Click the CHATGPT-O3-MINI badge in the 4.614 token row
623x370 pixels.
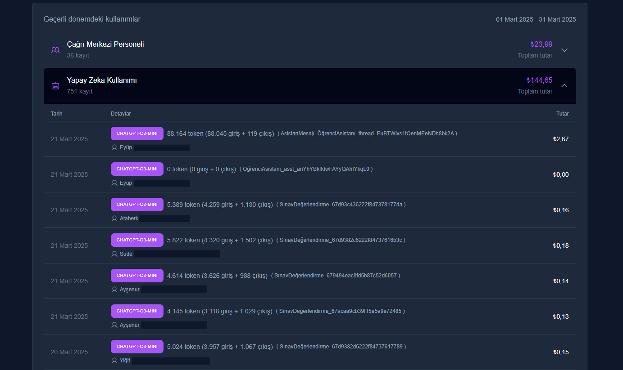point(137,276)
